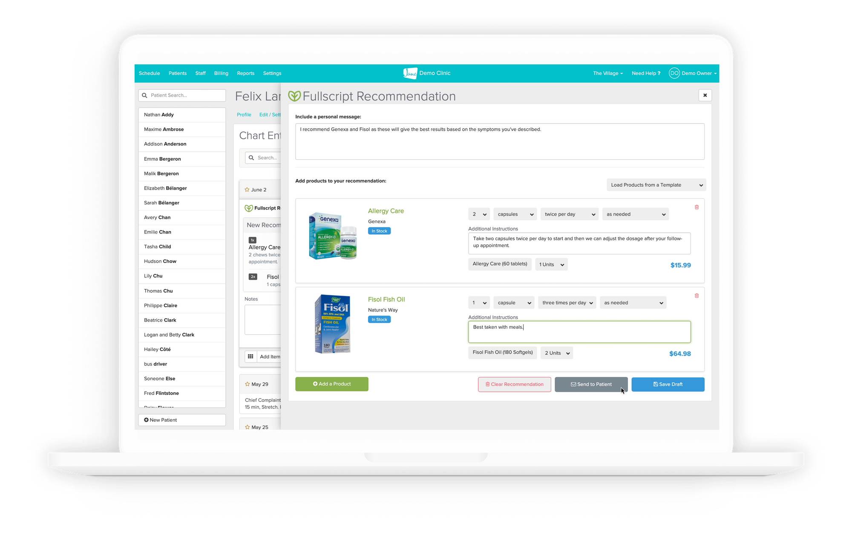Open The Village location menu

[x=608, y=73]
